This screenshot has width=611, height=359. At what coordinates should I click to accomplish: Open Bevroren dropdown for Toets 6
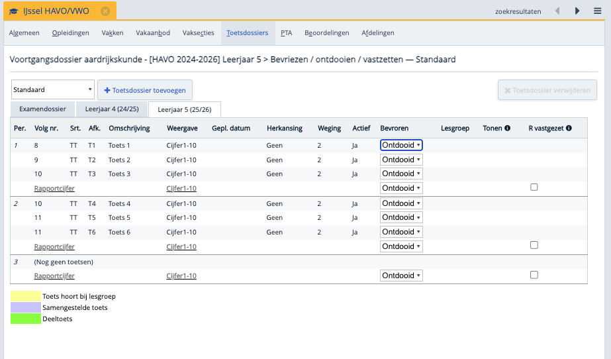(401, 232)
